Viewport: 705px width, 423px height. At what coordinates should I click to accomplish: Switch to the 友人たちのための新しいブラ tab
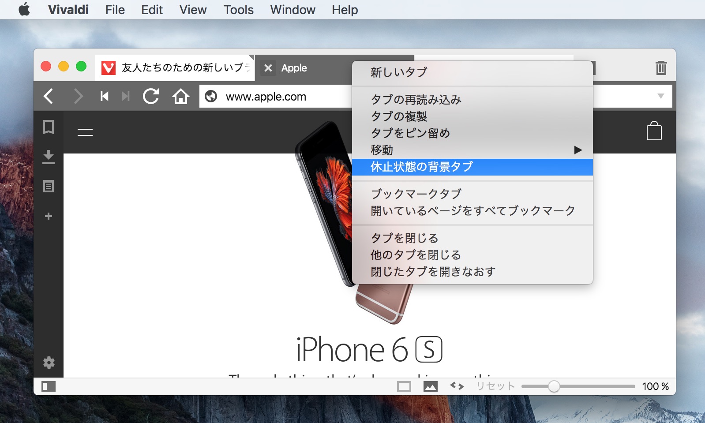point(175,68)
